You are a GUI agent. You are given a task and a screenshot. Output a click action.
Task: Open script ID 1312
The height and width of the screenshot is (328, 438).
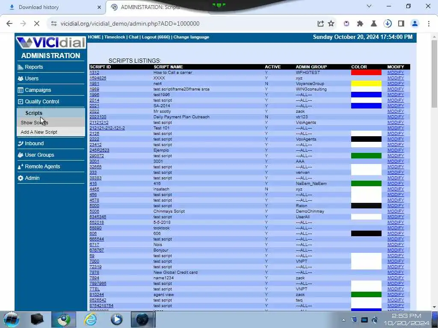coord(94,73)
